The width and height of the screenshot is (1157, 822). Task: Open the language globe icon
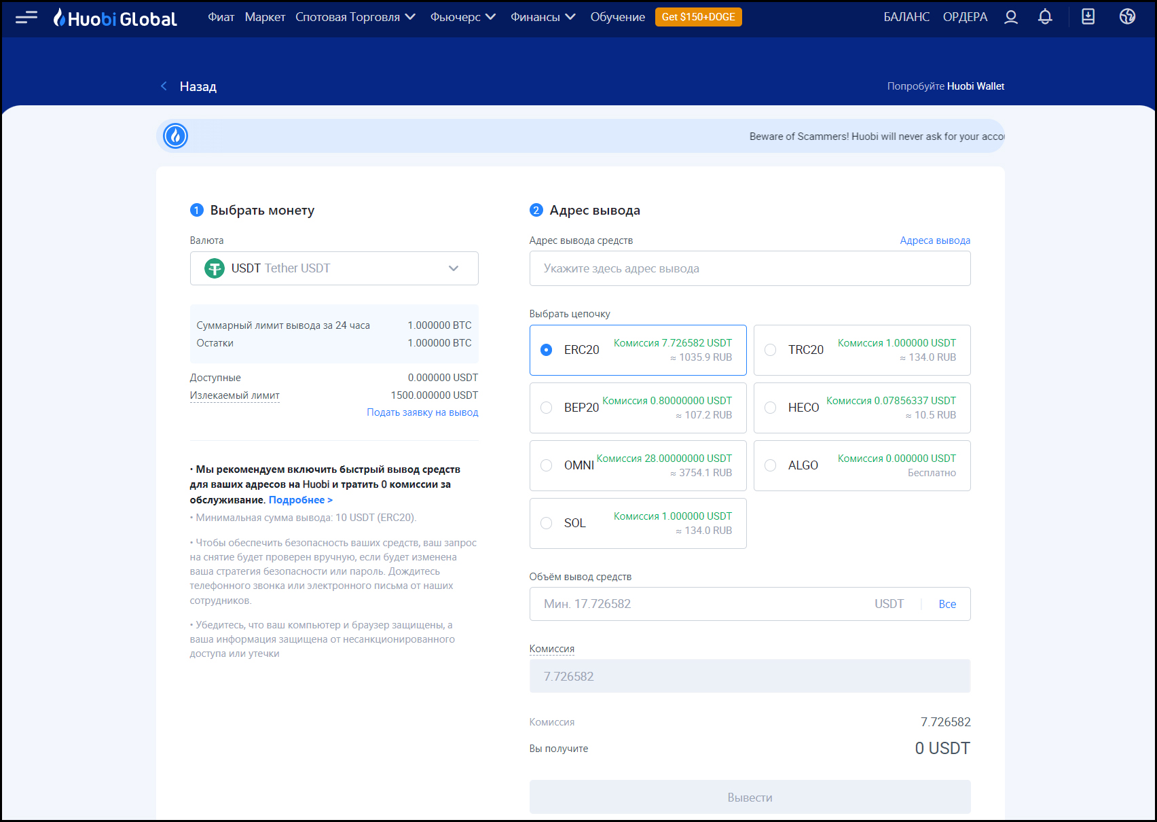coord(1127,17)
